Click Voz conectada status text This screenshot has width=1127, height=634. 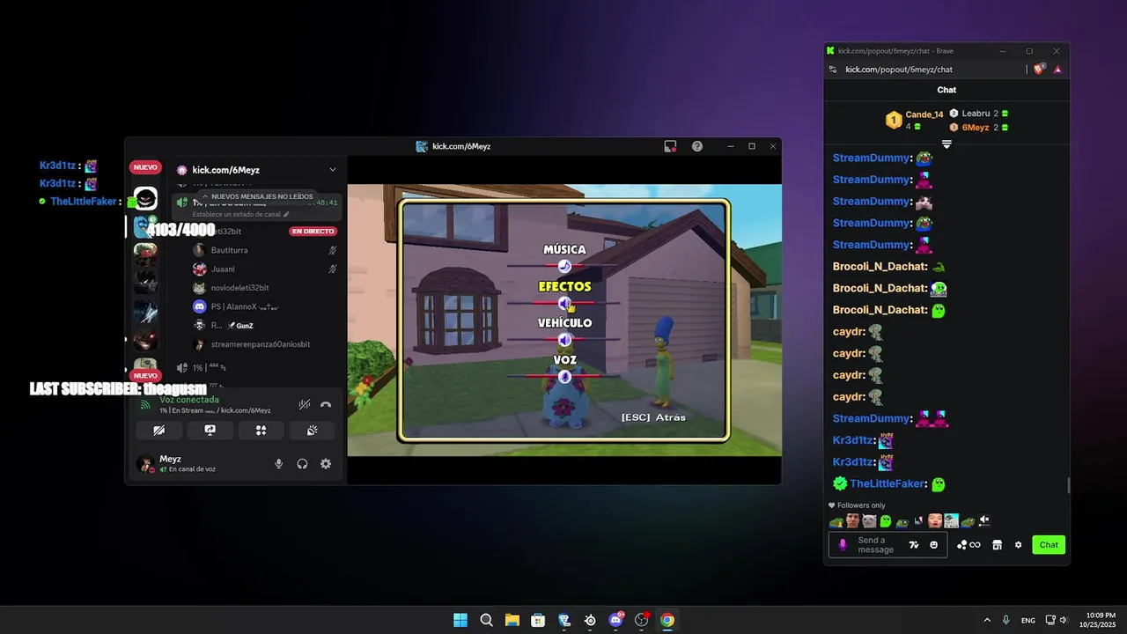(x=189, y=400)
